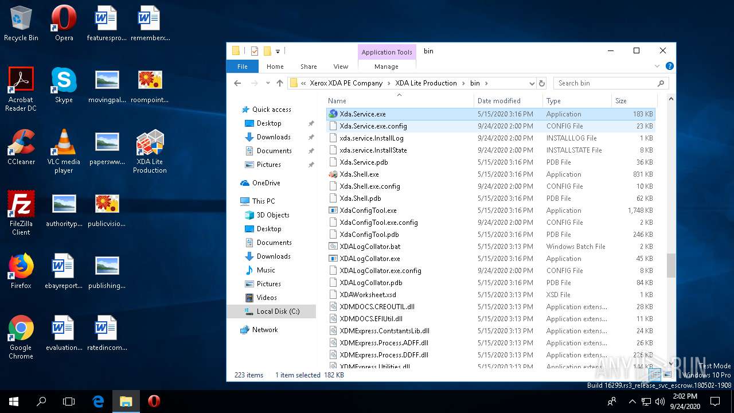Open Opera from the taskbar
This screenshot has width=734, height=413.
(x=154, y=401)
